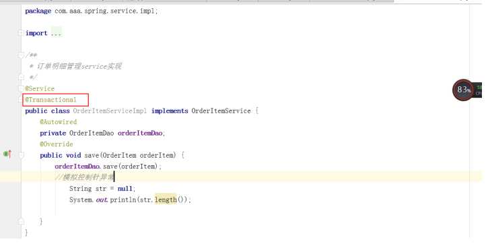Click the System.out.println statement
Image resolution: width=486 pixels, height=244 pixels.
click(130, 200)
